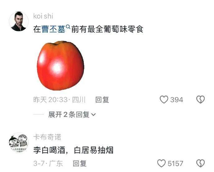Like 卡布奇诺's comment with the heart icon
Viewport: 214px width, 172px height.
click(162, 163)
